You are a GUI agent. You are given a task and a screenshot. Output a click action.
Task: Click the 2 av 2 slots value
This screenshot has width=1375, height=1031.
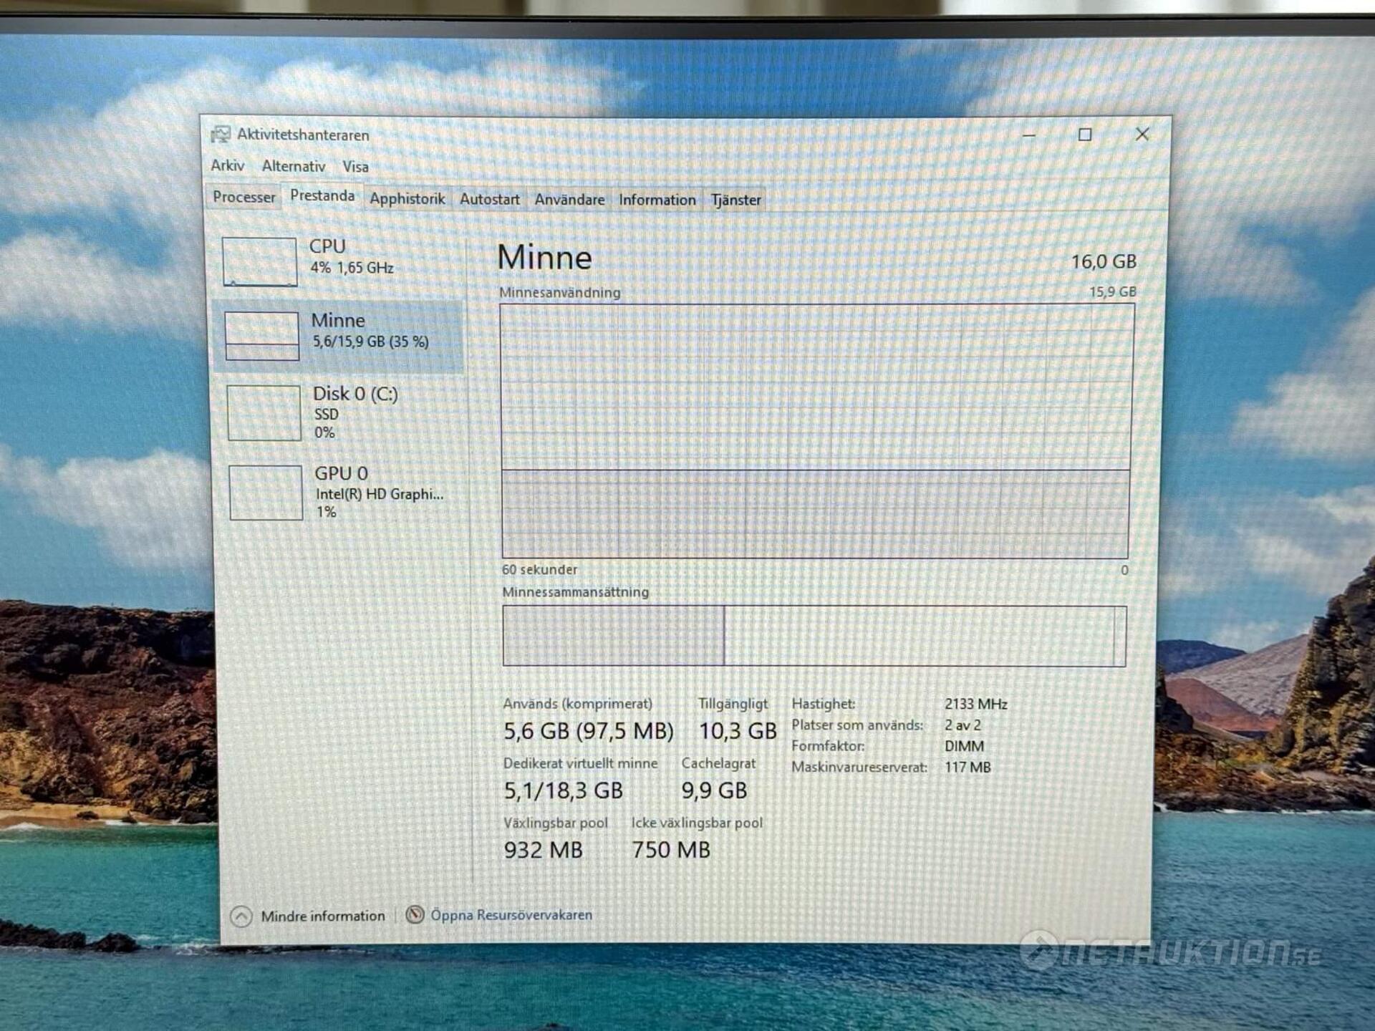(x=962, y=725)
